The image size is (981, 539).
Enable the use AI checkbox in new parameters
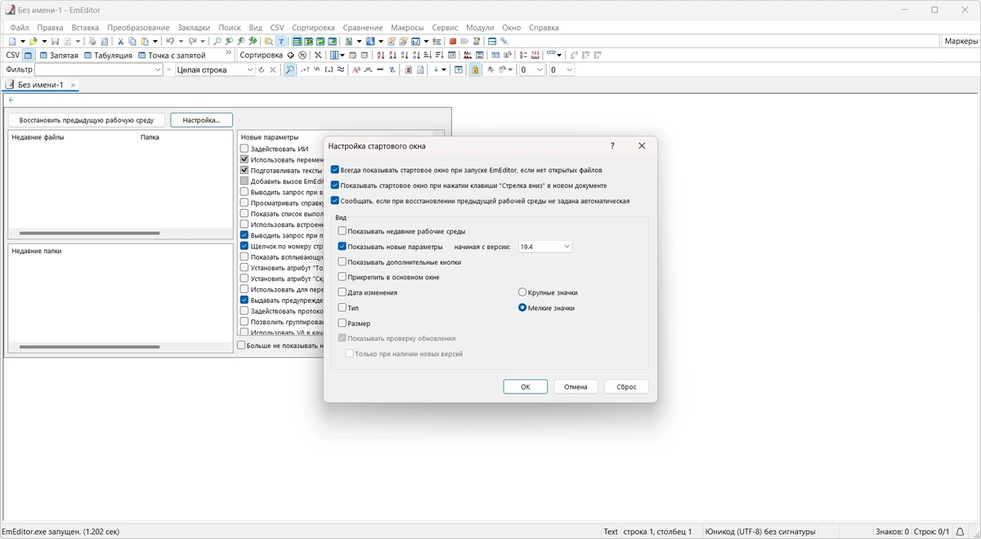[x=244, y=149]
